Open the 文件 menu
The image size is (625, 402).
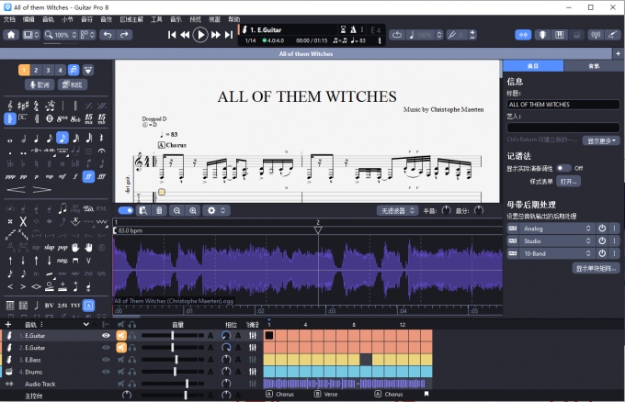(x=9, y=18)
